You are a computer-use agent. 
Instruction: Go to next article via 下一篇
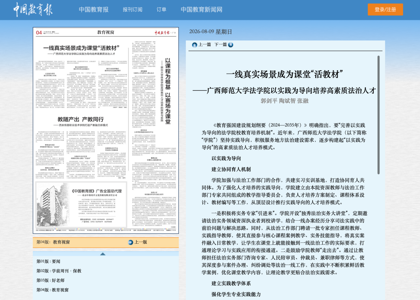tap(221, 45)
